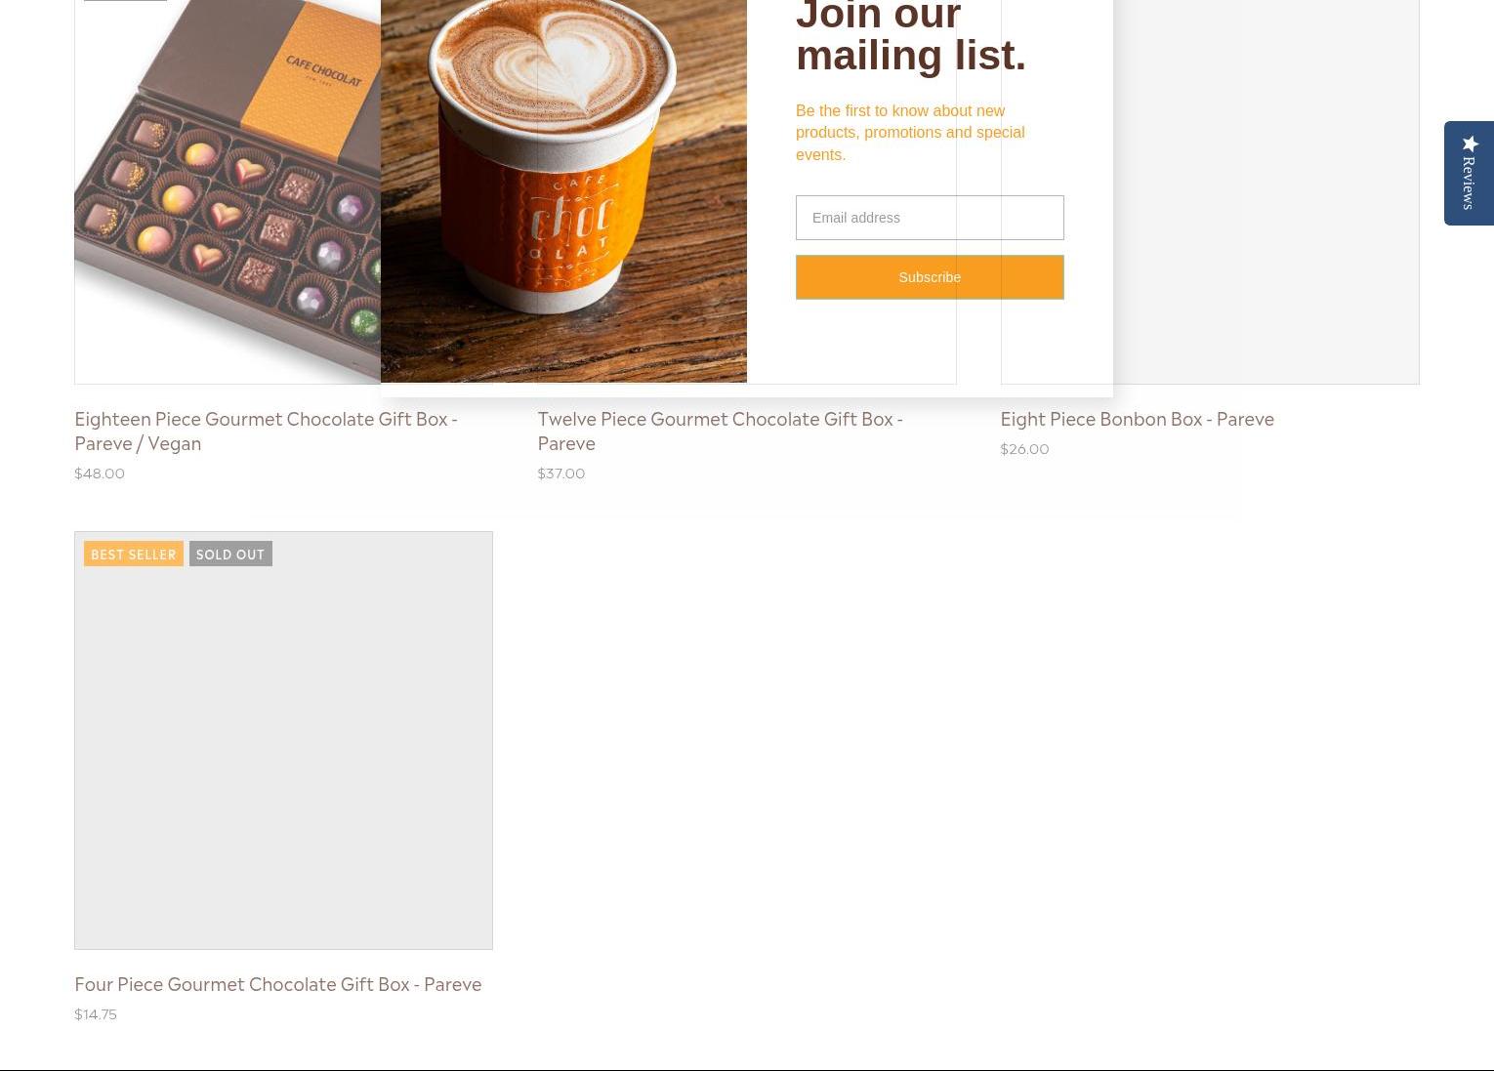Focus the Email address field
The height and width of the screenshot is (1071, 1494).
pos(930,218)
